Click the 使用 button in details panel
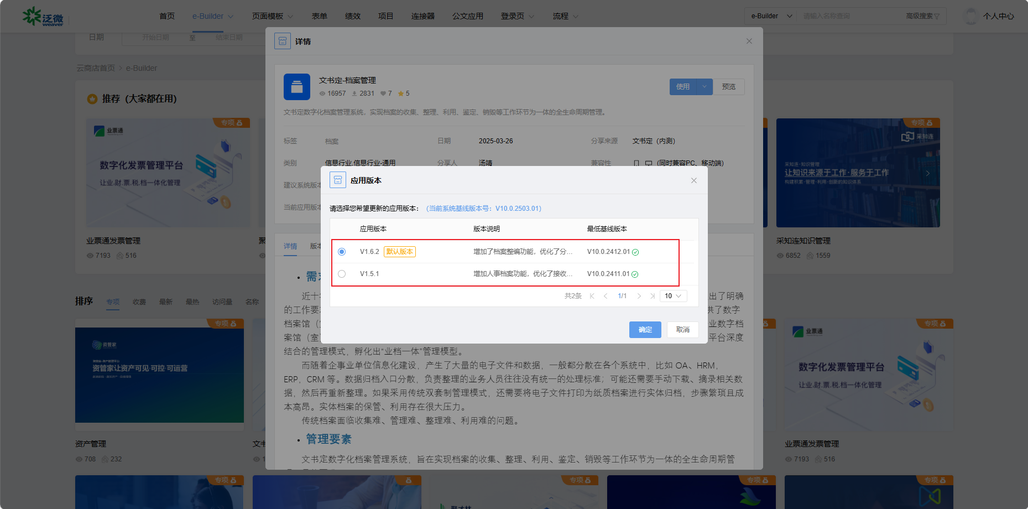 click(x=683, y=87)
